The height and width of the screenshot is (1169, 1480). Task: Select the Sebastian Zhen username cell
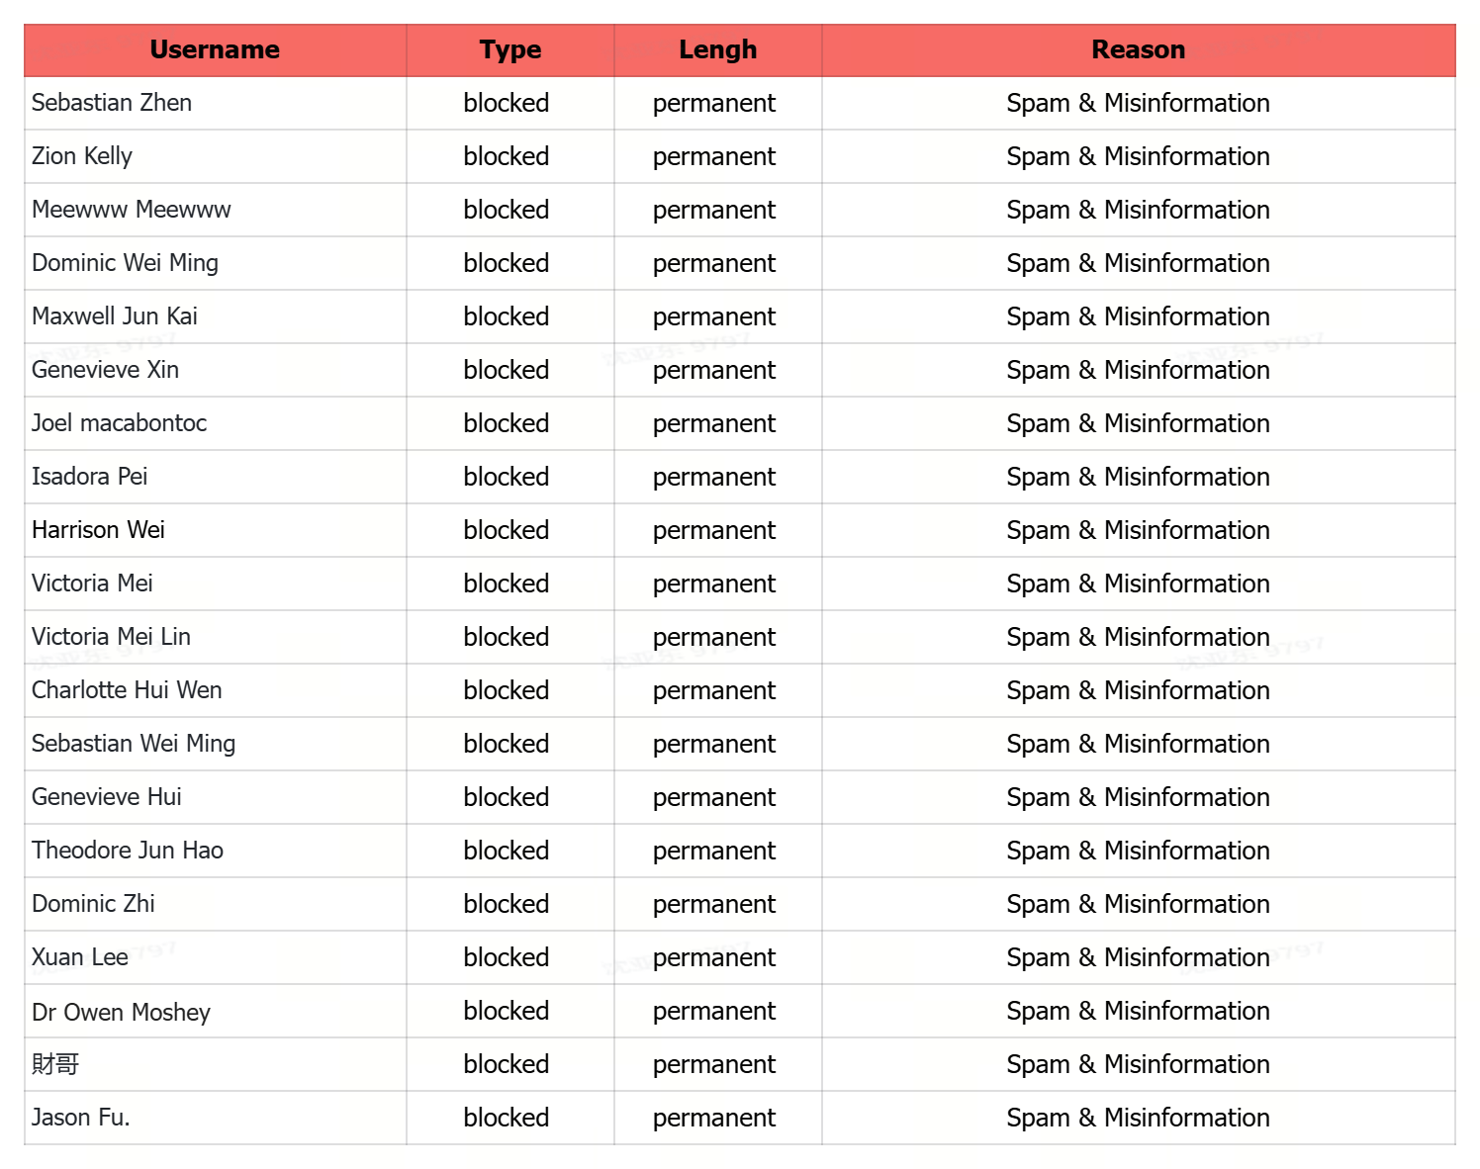click(x=112, y=103)
